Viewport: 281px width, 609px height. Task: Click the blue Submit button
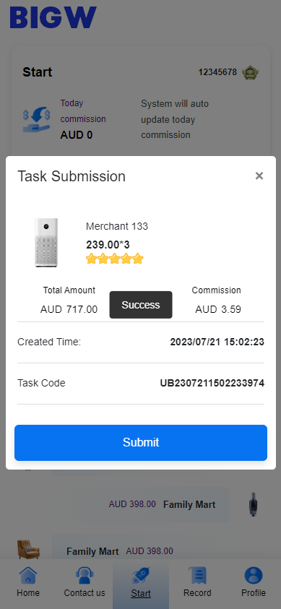coord(140,442)
